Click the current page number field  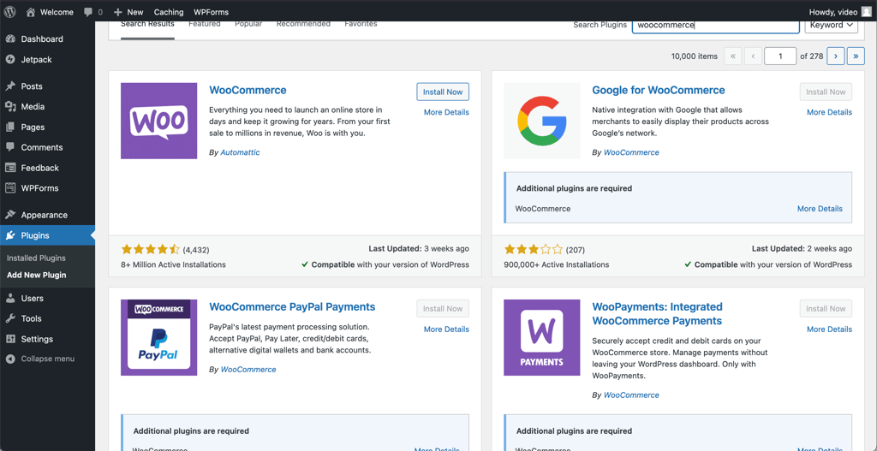[780, 56]
